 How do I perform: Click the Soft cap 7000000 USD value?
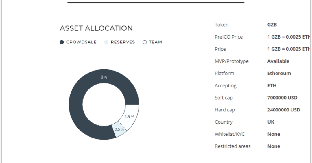(x=282, y=98)
